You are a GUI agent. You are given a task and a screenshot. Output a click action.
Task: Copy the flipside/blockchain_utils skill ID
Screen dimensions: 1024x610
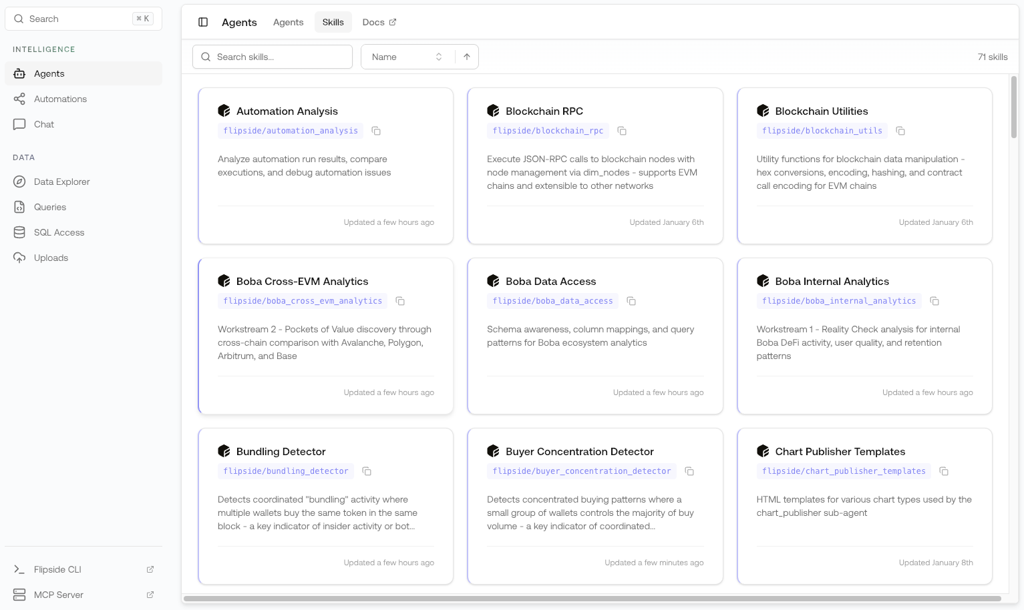[900, 131]
